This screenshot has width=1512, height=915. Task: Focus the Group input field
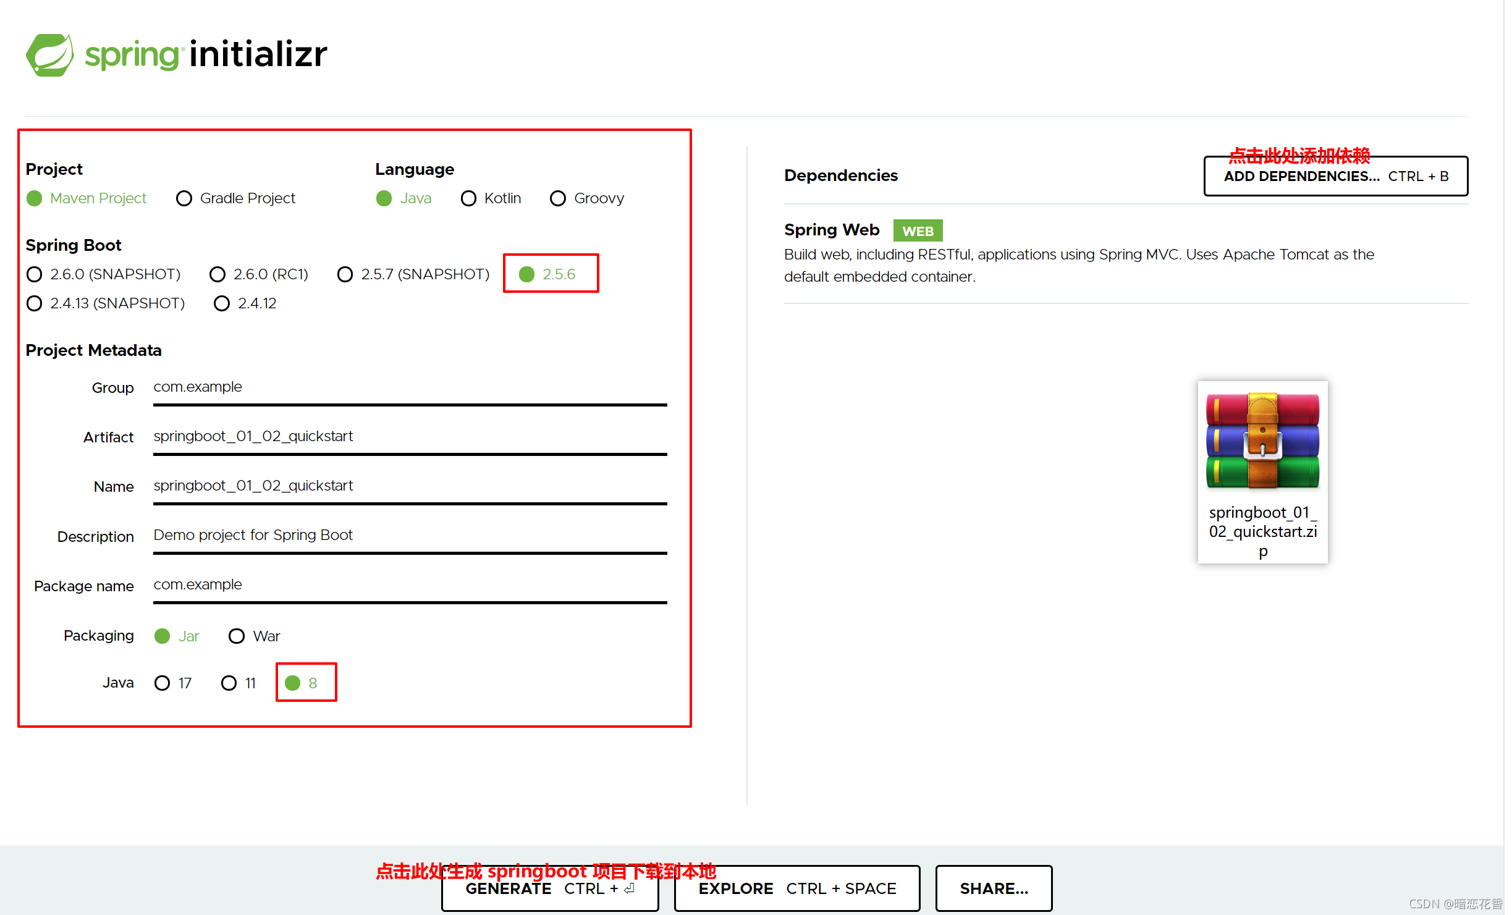(409, 387)
